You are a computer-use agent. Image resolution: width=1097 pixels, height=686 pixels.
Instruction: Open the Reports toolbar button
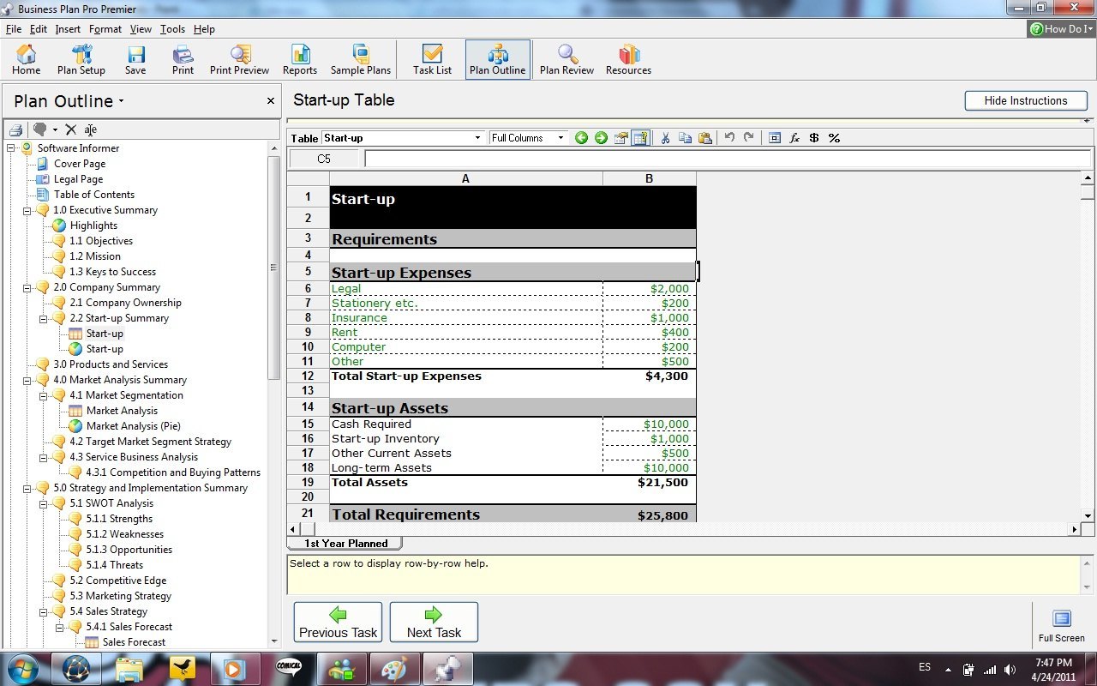click(300, 60)
